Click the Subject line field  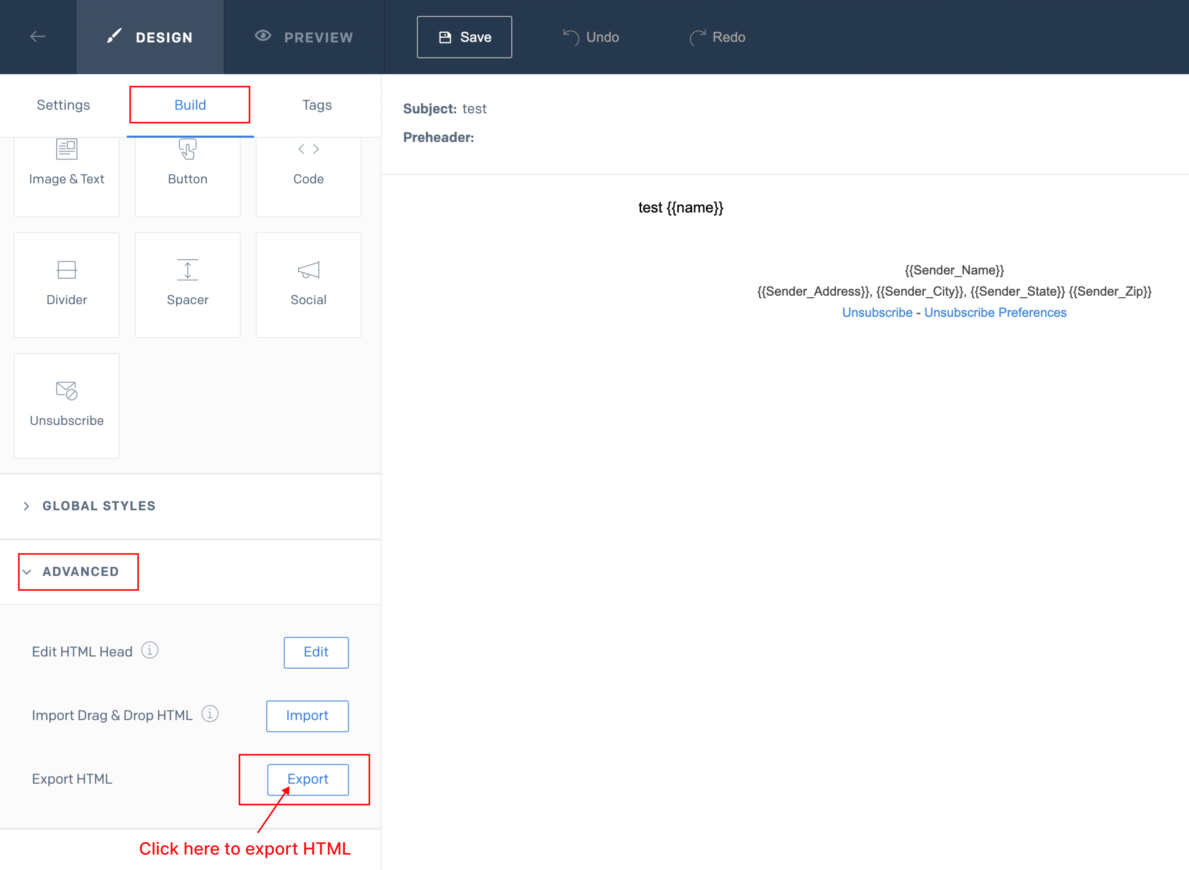click(x=445, y=109)
